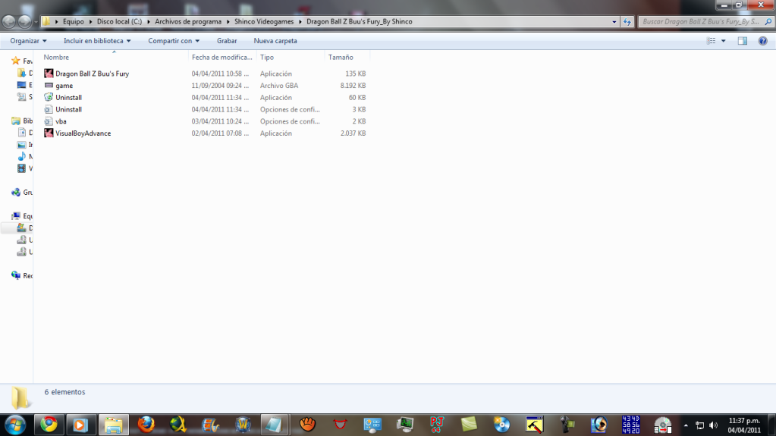Refresh the folder using the refresh button
The width and height of the screenshot is (776, 436).
point(627,22)
